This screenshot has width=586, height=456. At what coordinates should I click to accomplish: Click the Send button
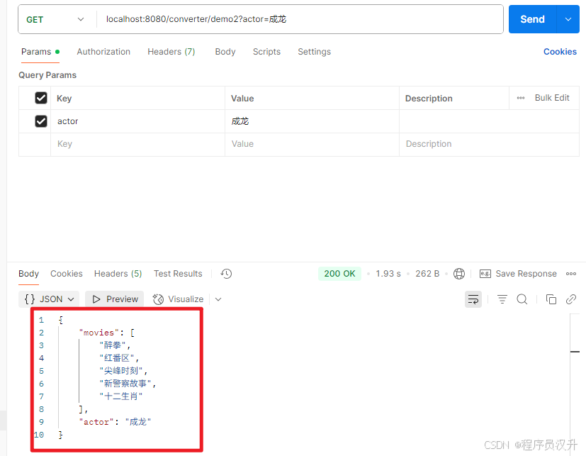tap(533, 19)
